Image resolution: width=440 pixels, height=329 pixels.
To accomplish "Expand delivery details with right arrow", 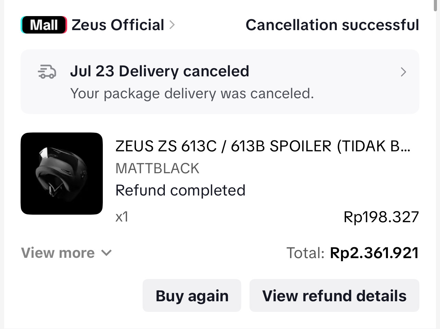I will [x=403, y=72].
